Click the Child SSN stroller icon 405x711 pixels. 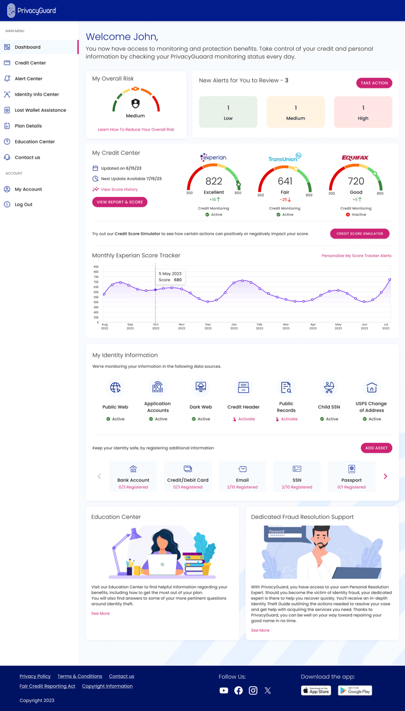point(329,388)
